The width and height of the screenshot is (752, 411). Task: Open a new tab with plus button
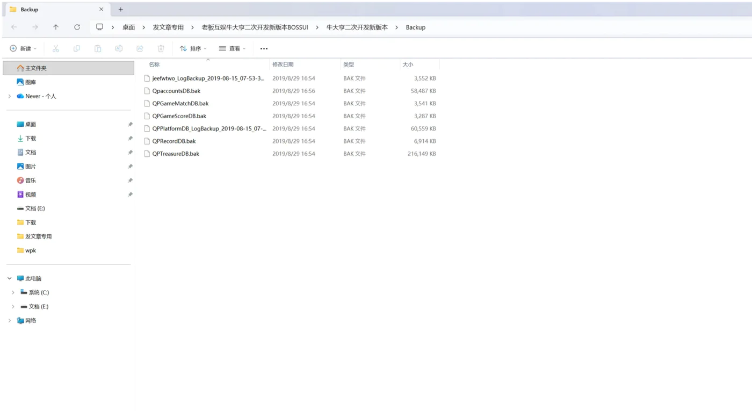tap(121, 10)
